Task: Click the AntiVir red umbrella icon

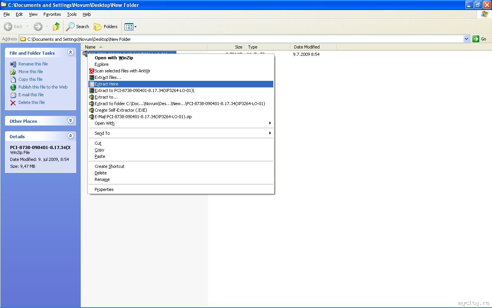Action: pos(91,71)
